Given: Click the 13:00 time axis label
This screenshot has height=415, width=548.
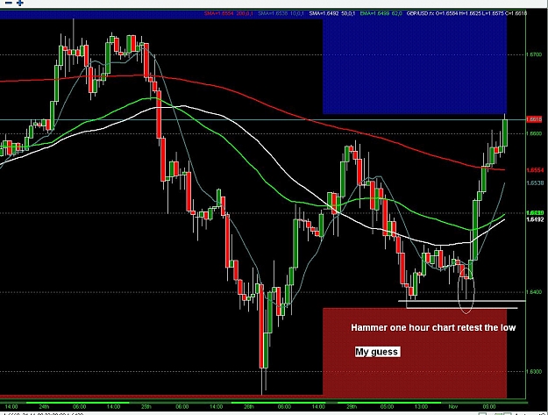Looking at the screenshot, I should click(421, 406).
